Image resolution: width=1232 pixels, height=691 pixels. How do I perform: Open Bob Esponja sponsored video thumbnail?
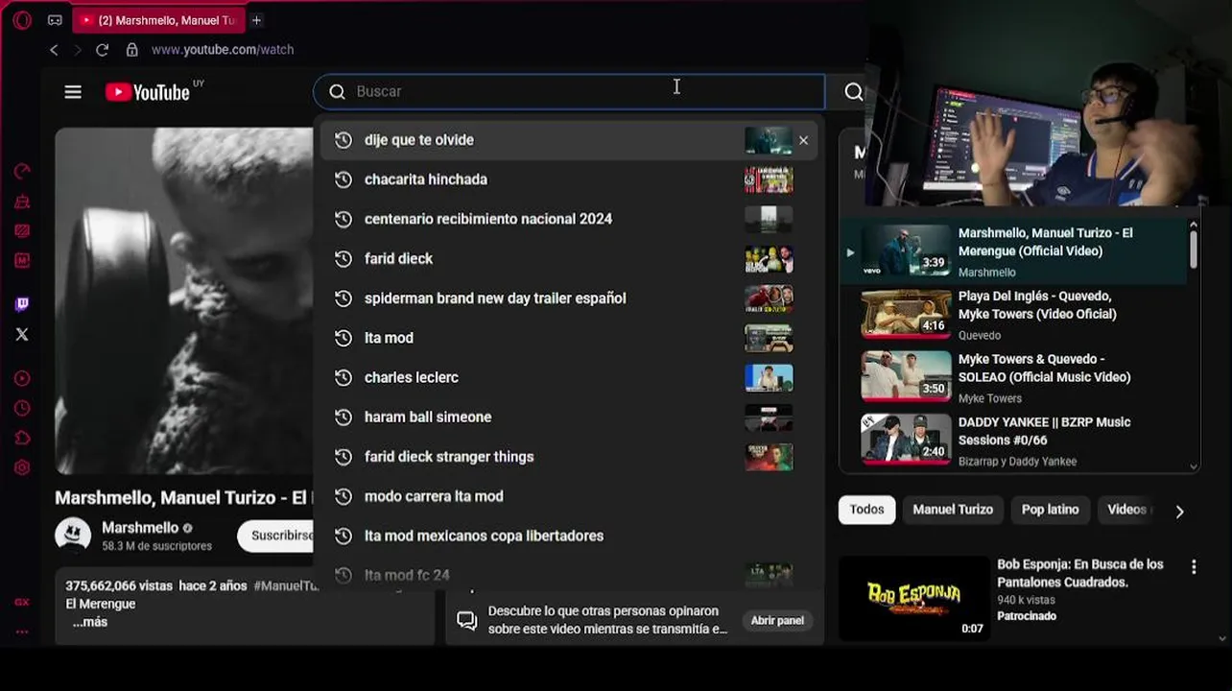coord(913,598)
